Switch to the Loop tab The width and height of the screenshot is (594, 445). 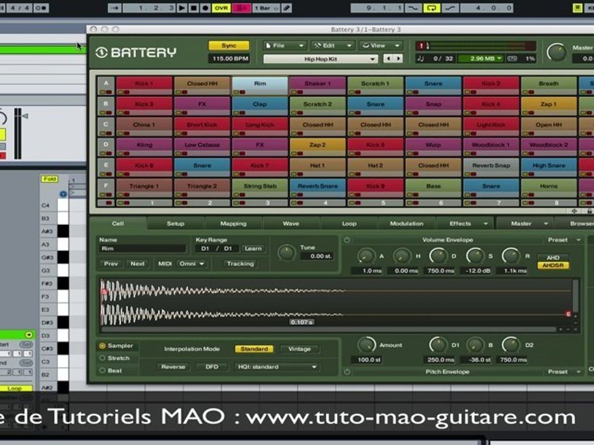pos(349,224)
